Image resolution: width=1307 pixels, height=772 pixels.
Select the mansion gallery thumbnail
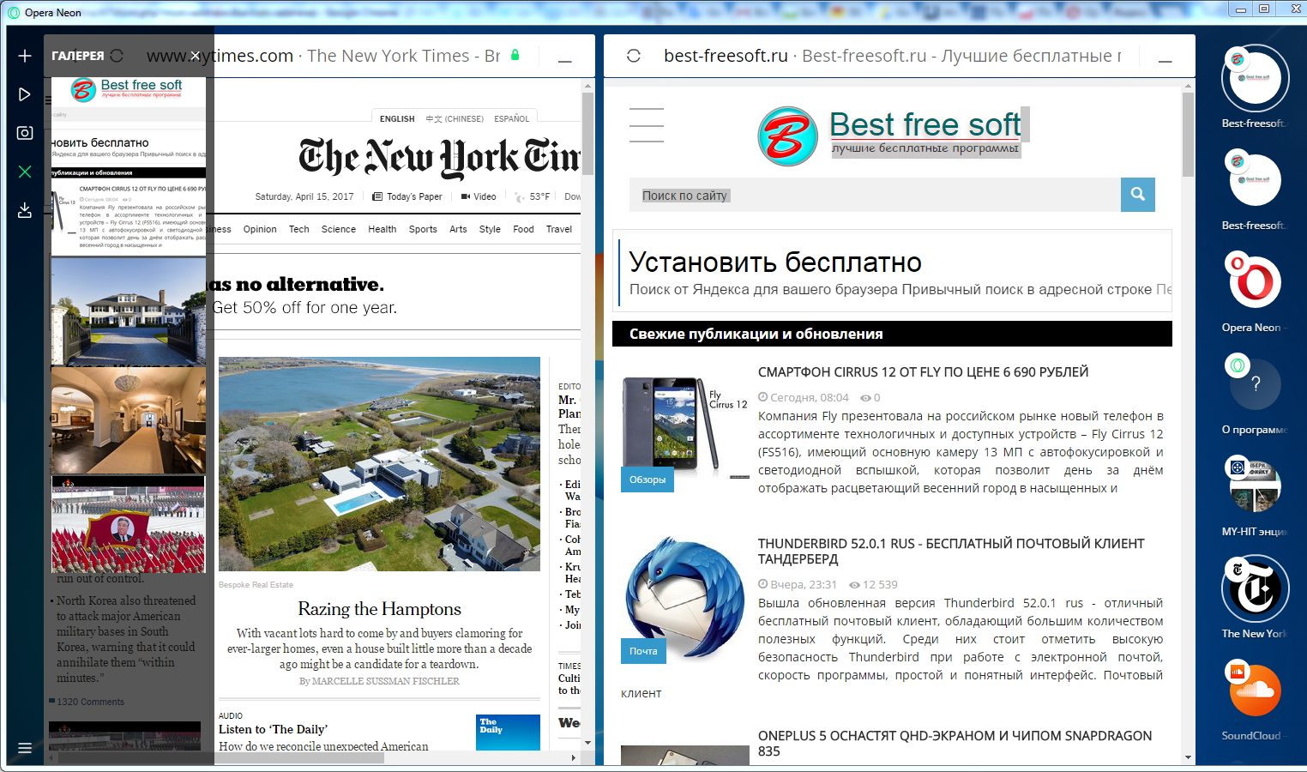(x=129, y=312)
